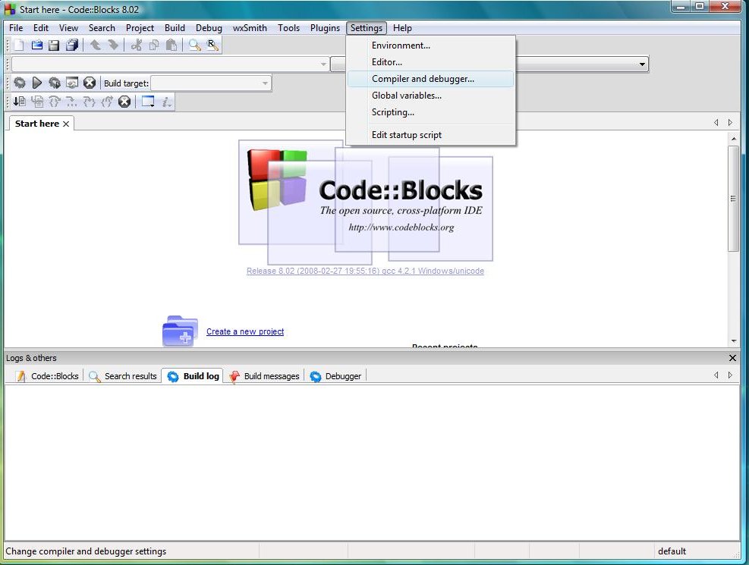
Task: Close the Logs & others panel
Action: [733, 358]
